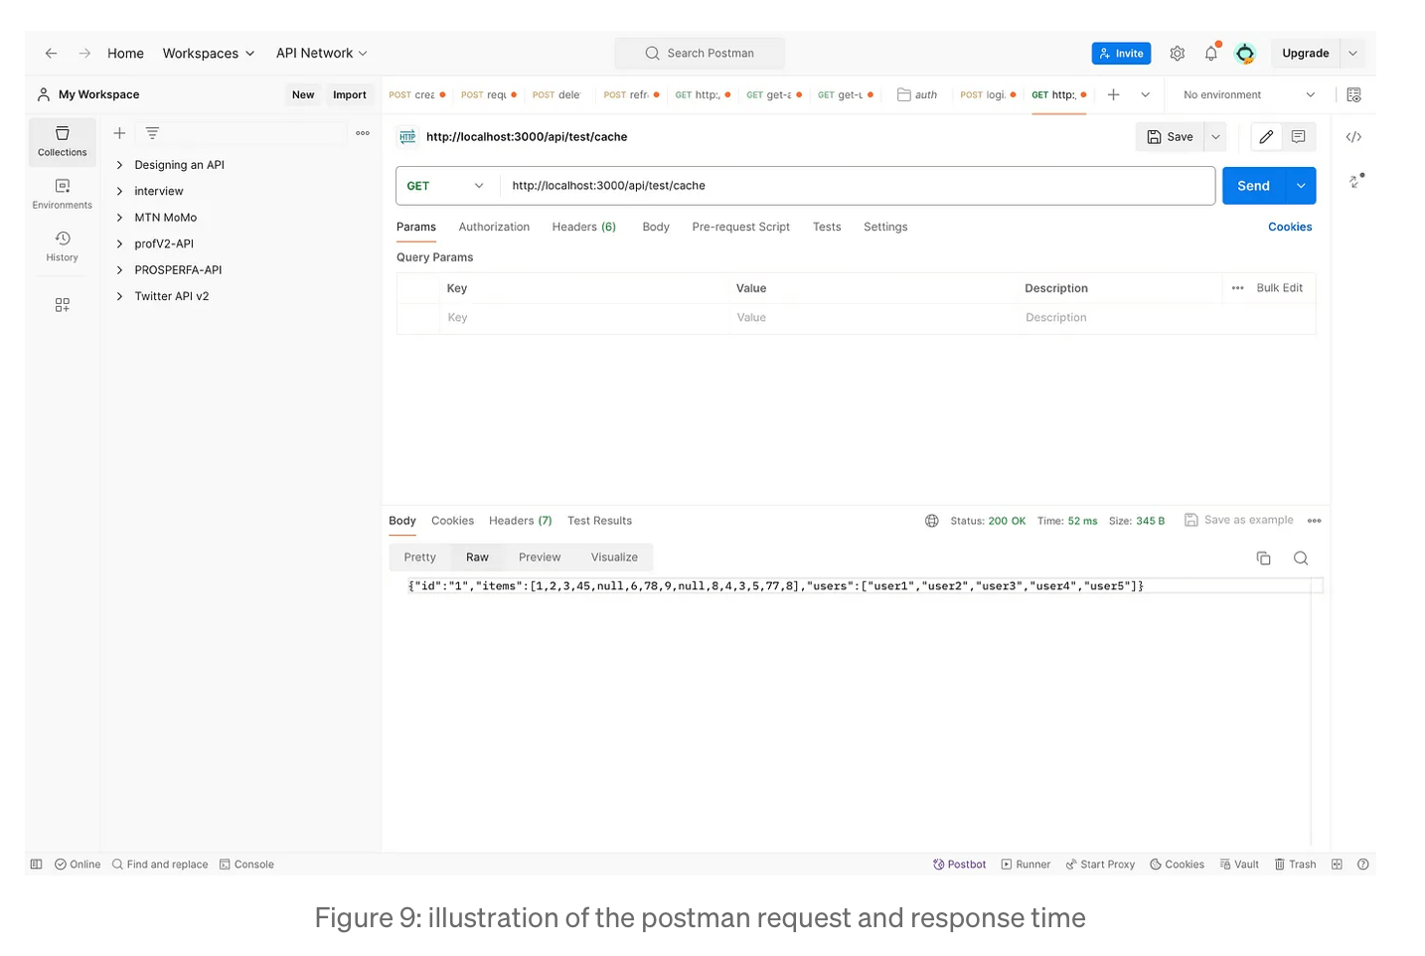Open response options ellipsis menu
The image size is (1425, 956).
point(1315,521)
